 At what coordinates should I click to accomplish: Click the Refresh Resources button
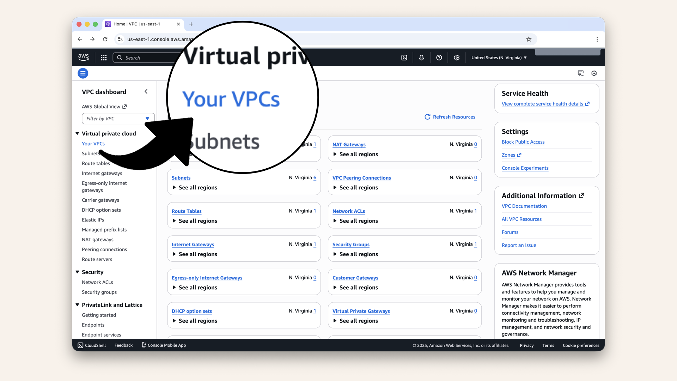pos(450,117)
